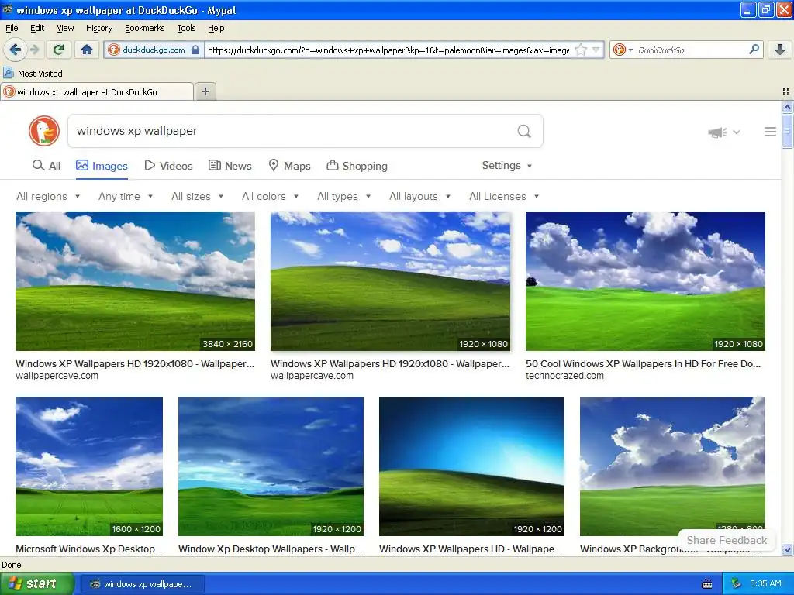Expand All types filter
This screenshot has width=794, height=595.
[x=344, y=196]
